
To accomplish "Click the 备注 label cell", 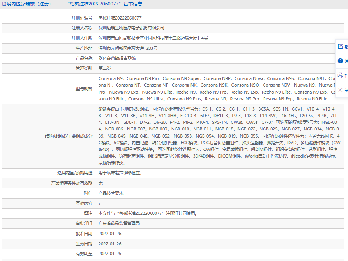I will tap(48, 213).
